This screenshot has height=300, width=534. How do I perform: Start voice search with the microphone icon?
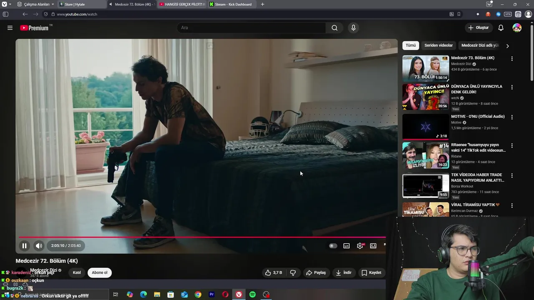(353, 28)
